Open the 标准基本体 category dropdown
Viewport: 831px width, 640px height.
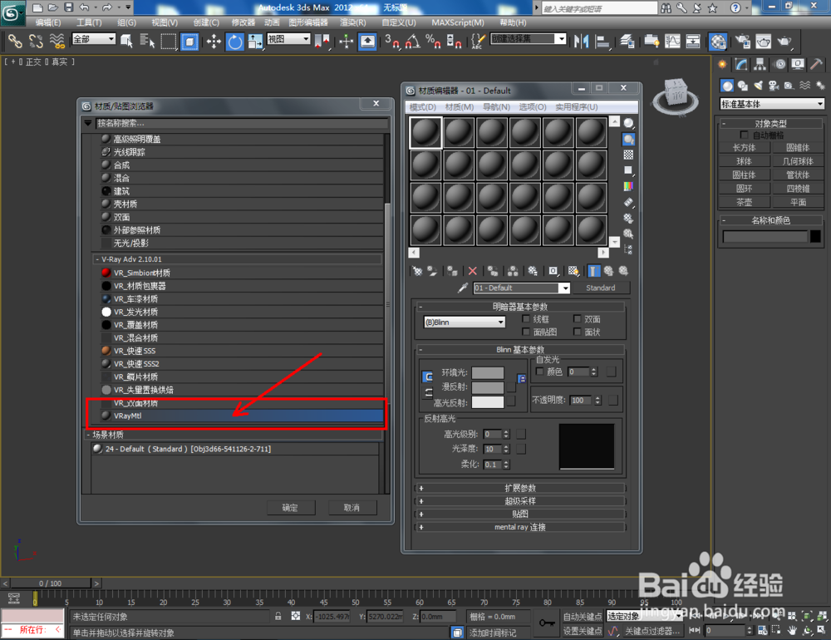772,104
